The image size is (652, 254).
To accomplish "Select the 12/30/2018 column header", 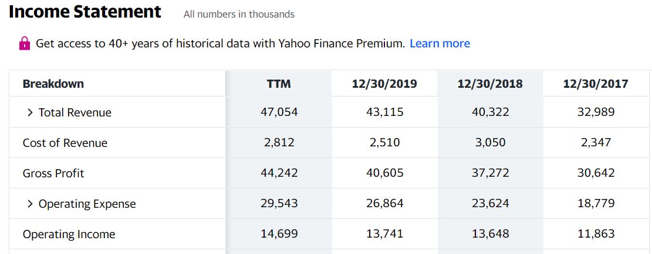I will [x=490, y=84].
